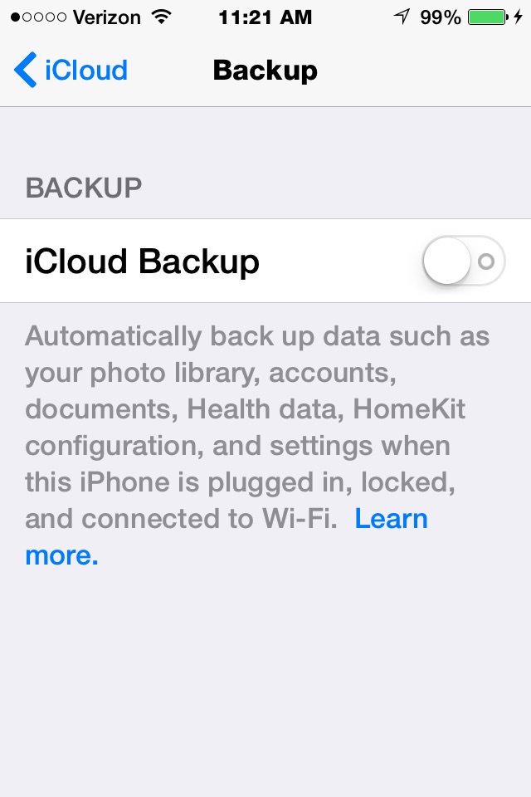Tap the off indicator circle on switch
This screenshot has height=797, width=531.
tap(486, 262)
